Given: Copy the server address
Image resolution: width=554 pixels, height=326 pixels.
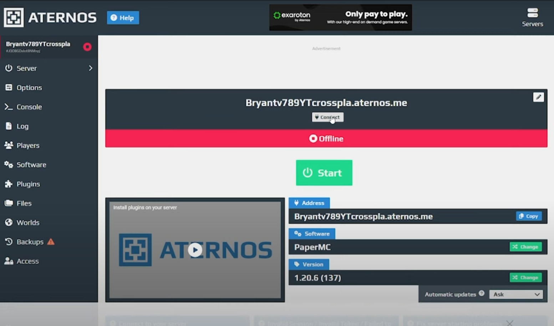Looking at the screenshot, I should click(x=529, y=216).
